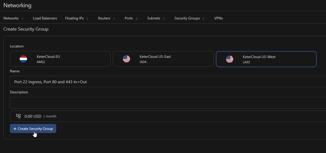Click the US flag for US-East

coord(126,59)
